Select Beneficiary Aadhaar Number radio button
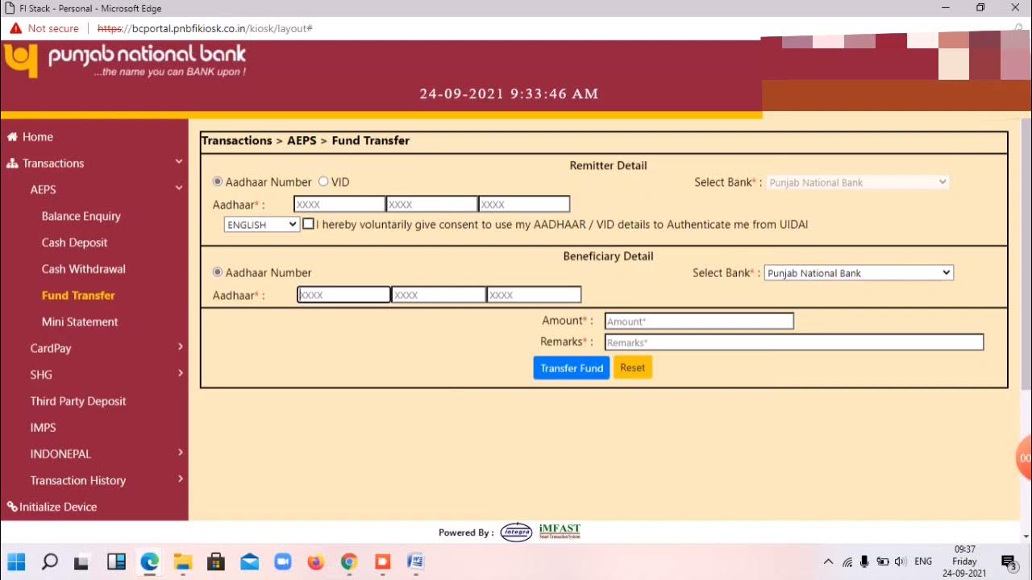This screenshot has height=580, width=1032. (x=218, y=272)
